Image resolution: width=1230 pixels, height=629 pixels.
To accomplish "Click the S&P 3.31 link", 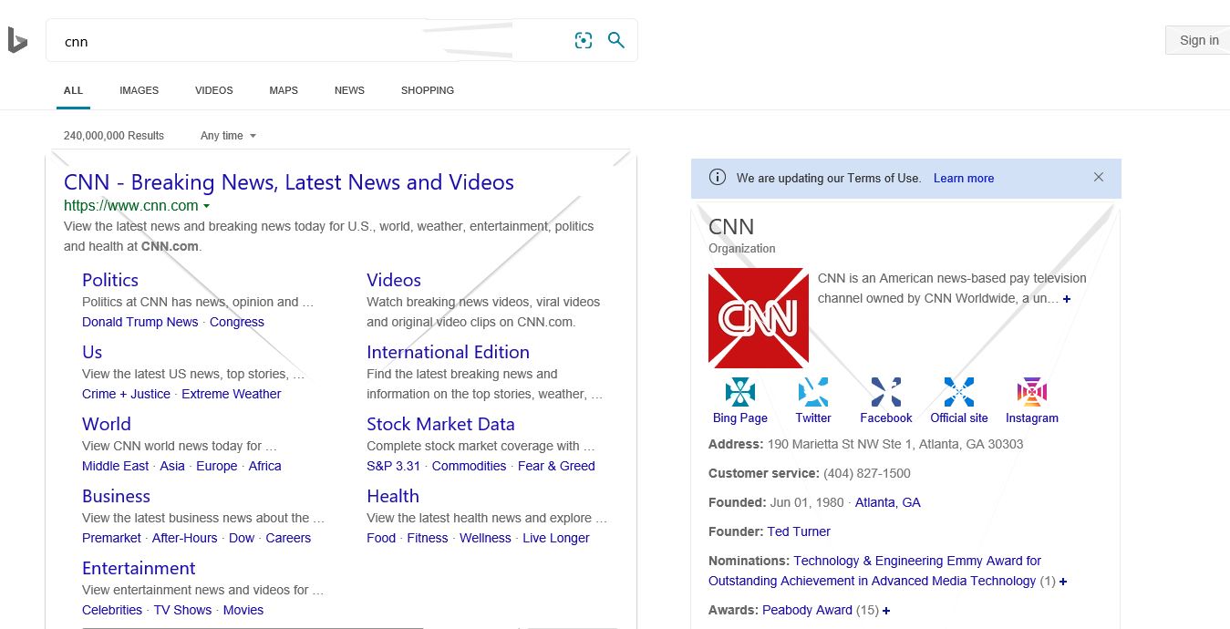I will click(394, 466).
